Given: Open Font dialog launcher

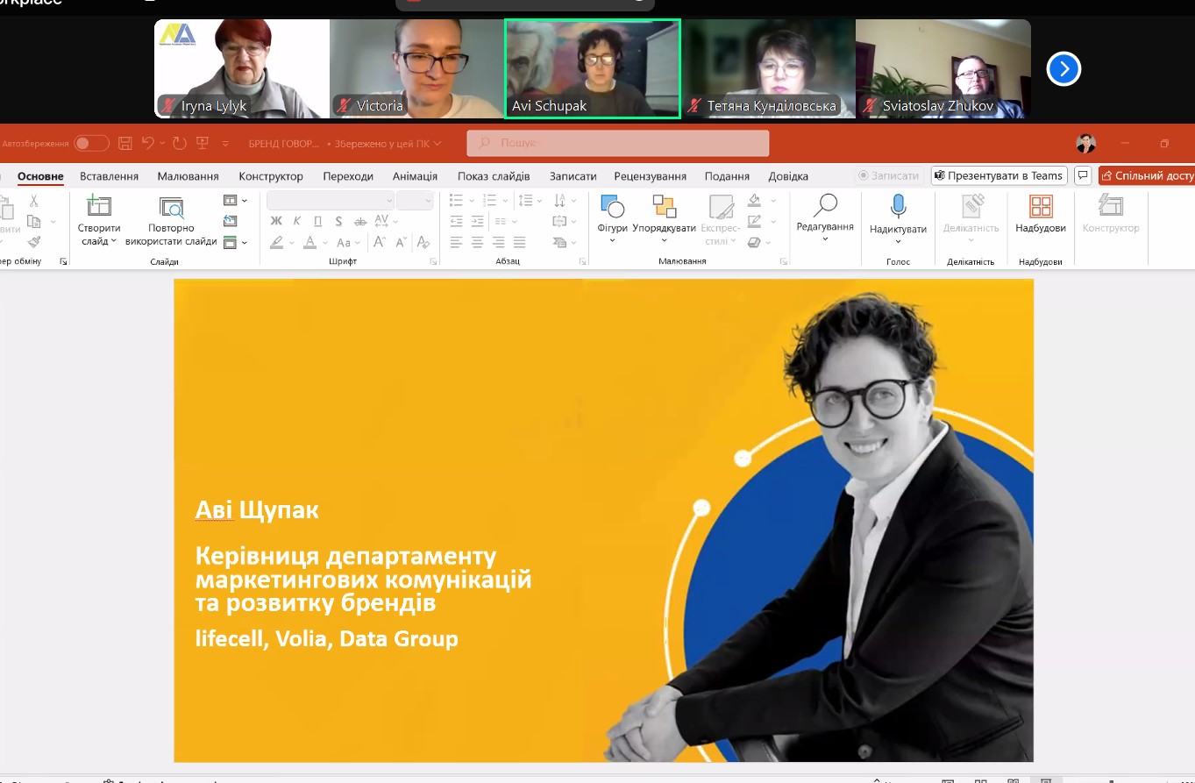Looking at the screenshot, I should [x=433, y=262].
